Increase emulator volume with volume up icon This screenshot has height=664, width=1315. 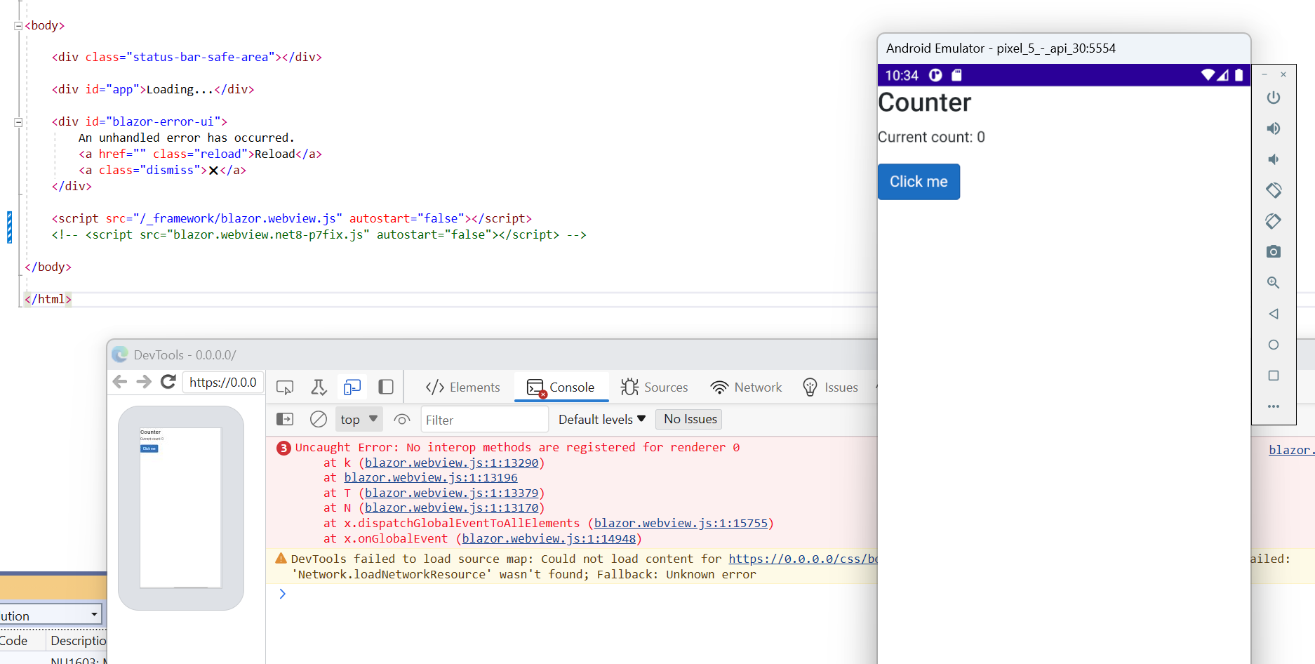tap(1274, 128)
